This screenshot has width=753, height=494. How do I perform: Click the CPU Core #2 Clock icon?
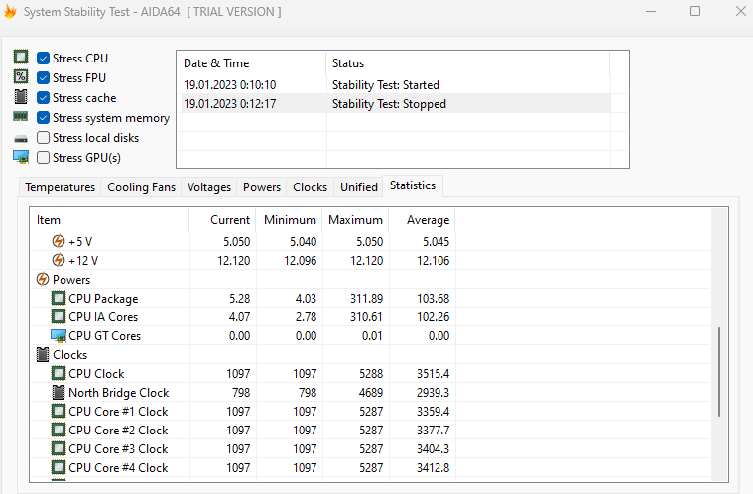coord(59,431)
